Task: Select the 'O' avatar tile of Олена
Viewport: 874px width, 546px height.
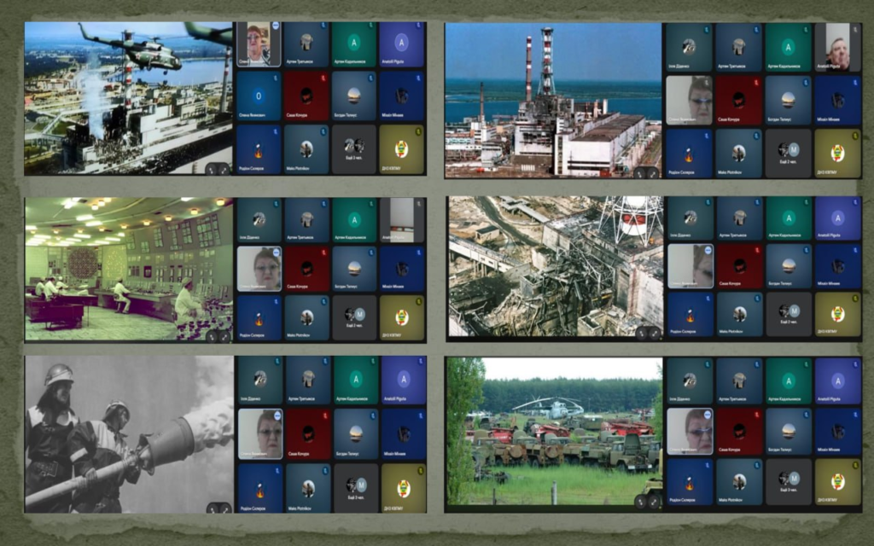Action: pos(259,96)
